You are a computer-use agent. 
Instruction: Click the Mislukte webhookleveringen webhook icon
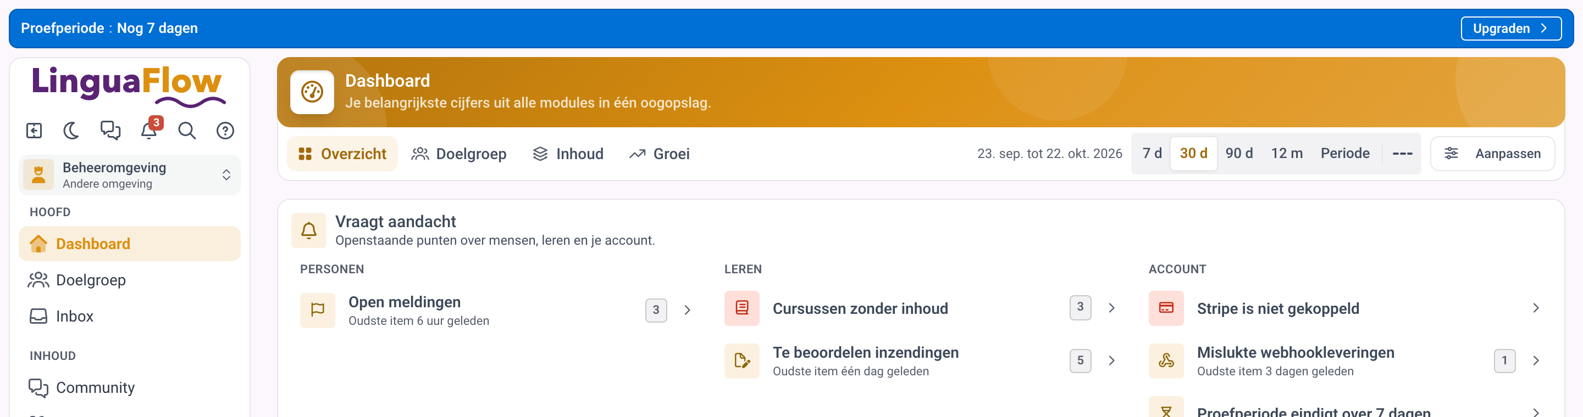[x=1166, y=360]
